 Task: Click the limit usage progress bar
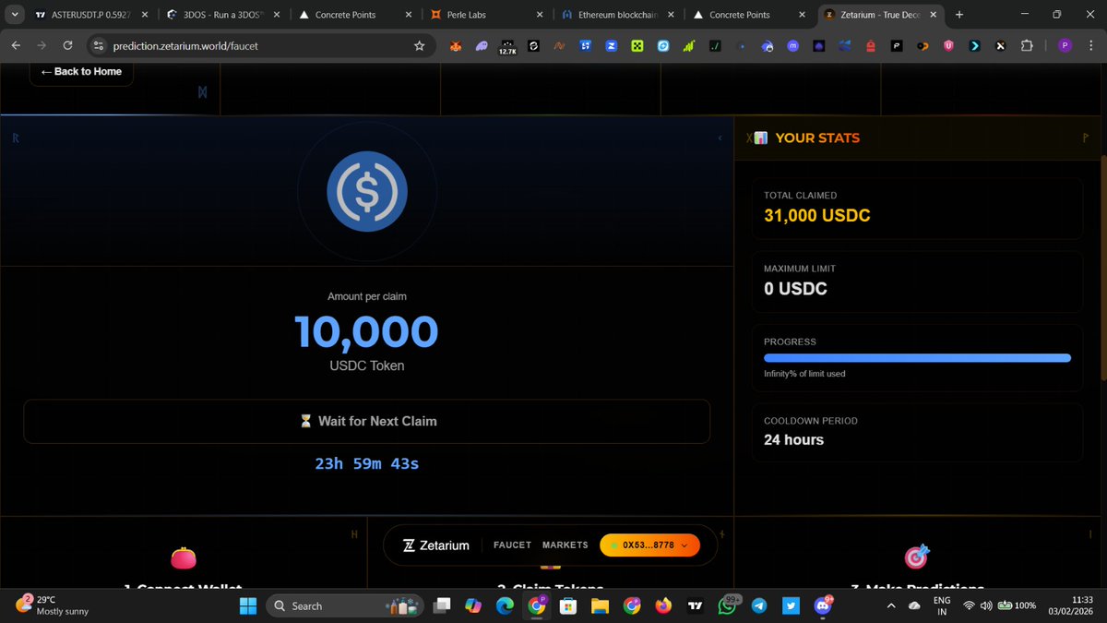pyautogui.click(x=917, y=358)
